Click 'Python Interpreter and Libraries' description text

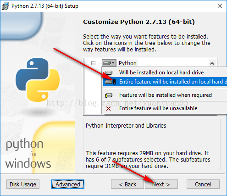126,126
